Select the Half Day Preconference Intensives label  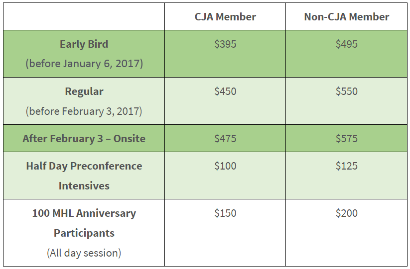point(84,176)
